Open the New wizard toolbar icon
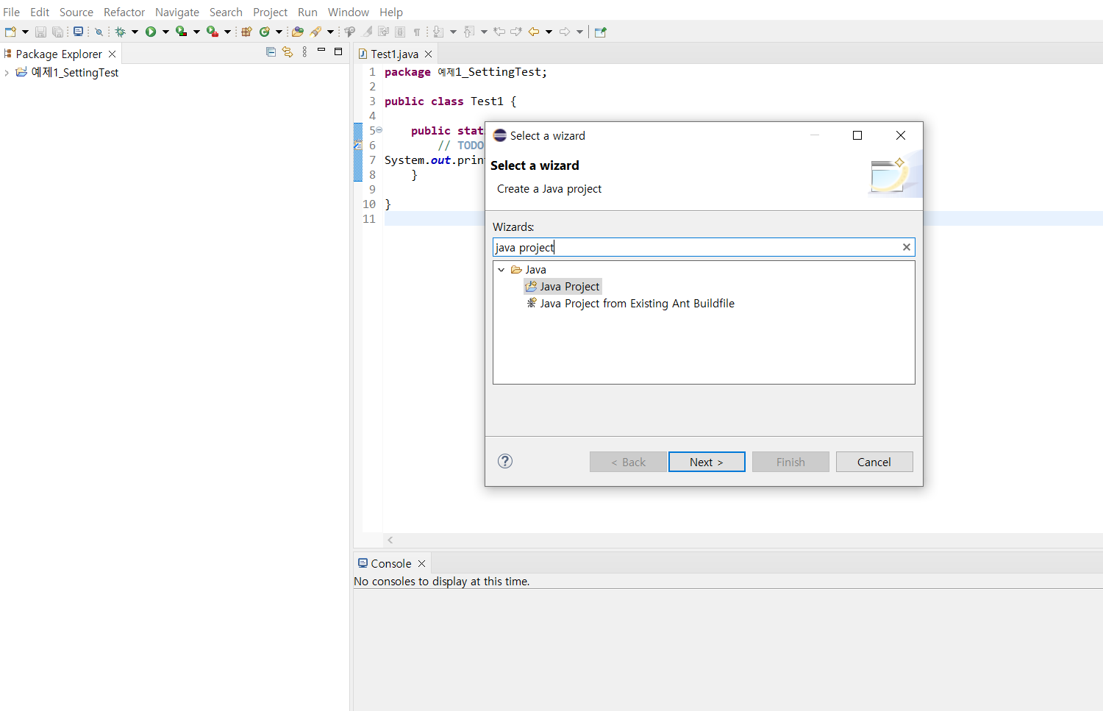This screenshot has height=711, width=1103. point(10,32)
